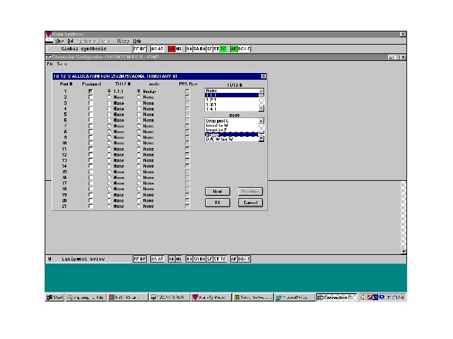Open the Connection Configuration taskbar item
This screenshot has width=453, height=339.
[x=336, y=297]
